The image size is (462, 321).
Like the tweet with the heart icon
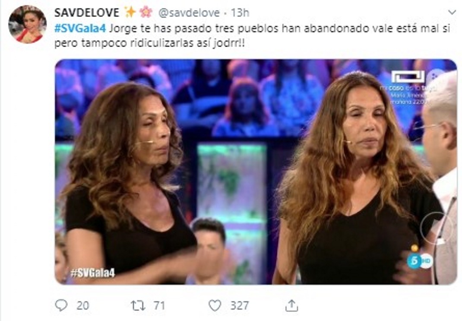pos(215,305)
